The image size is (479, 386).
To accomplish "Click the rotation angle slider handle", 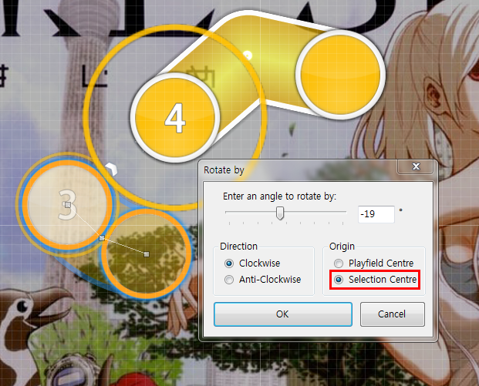I will click(x=280, y=213).
